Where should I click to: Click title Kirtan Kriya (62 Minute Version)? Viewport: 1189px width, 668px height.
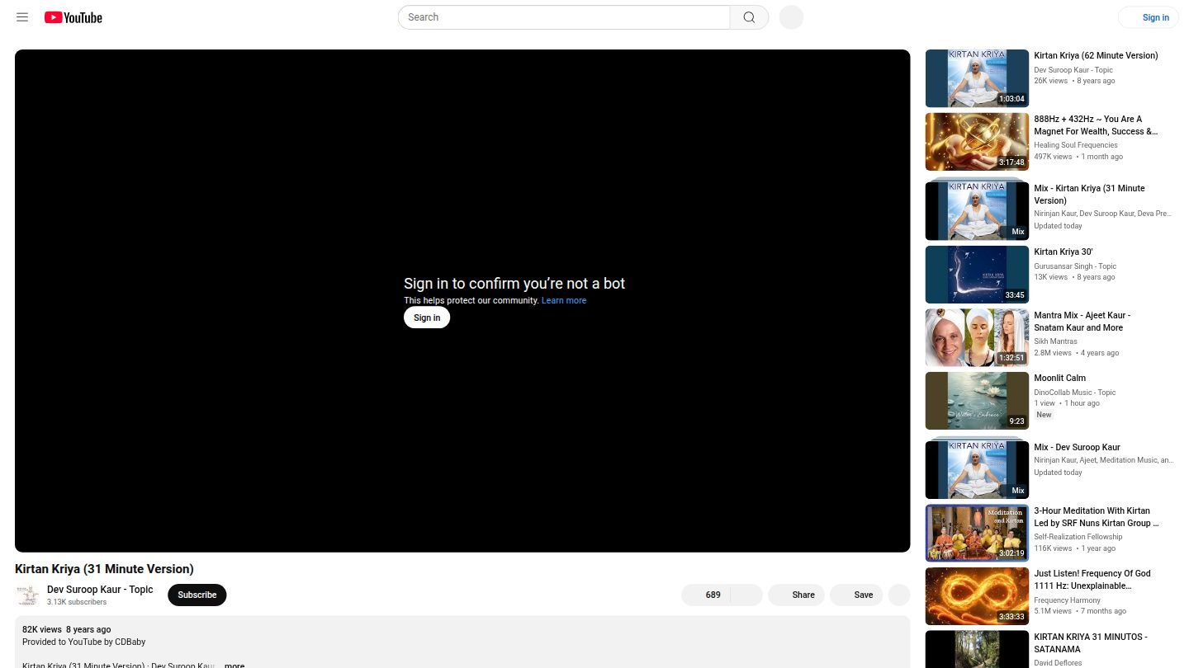pos(1096,56)
